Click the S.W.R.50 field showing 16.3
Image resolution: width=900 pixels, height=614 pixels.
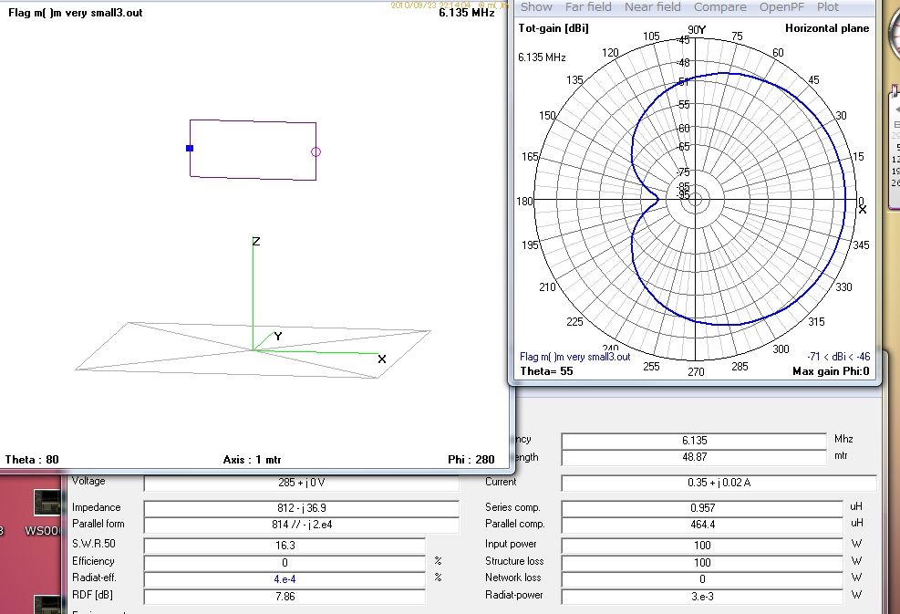284,545
